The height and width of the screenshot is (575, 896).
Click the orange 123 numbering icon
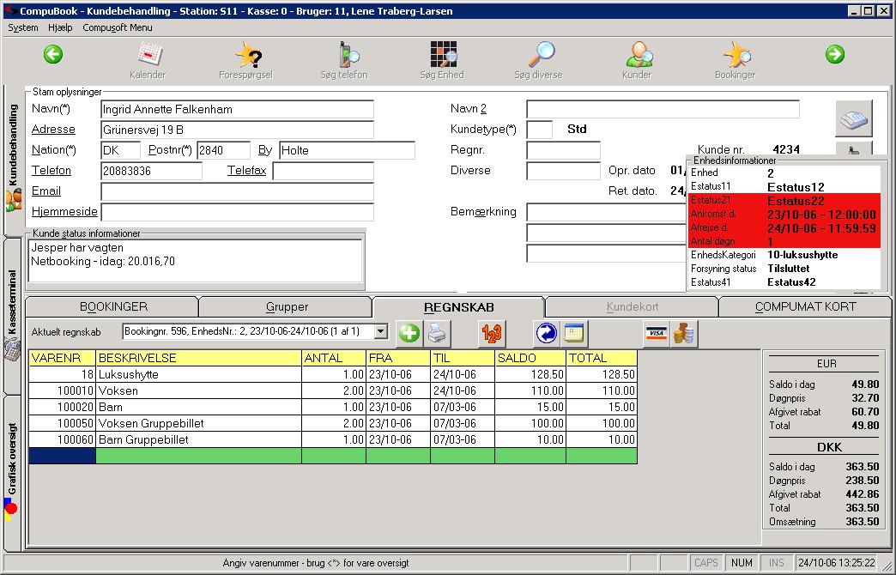coord(492,333)
